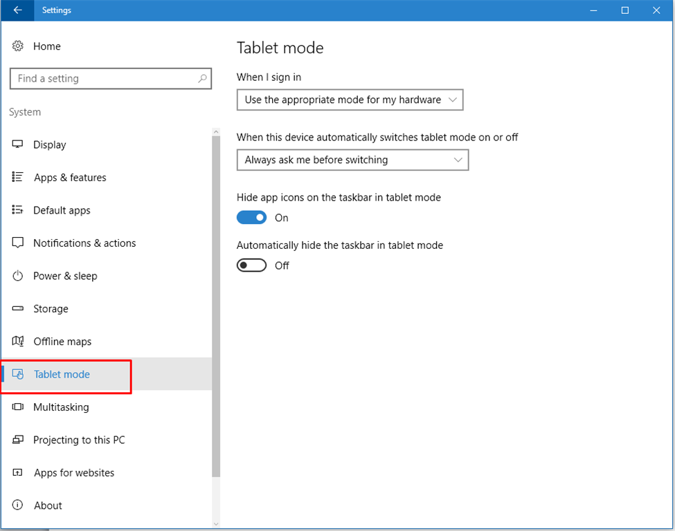Open Offline maps settings

pyautogui.click(x=107, y=342)
